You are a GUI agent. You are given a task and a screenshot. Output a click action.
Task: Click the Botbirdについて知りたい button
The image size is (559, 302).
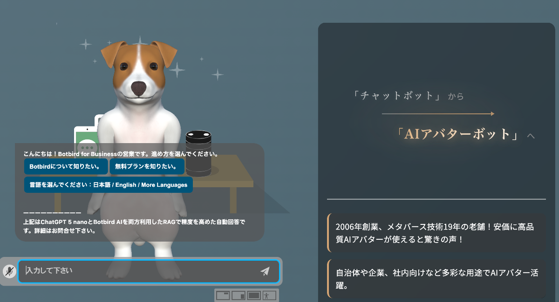click(x=65, y=166)
